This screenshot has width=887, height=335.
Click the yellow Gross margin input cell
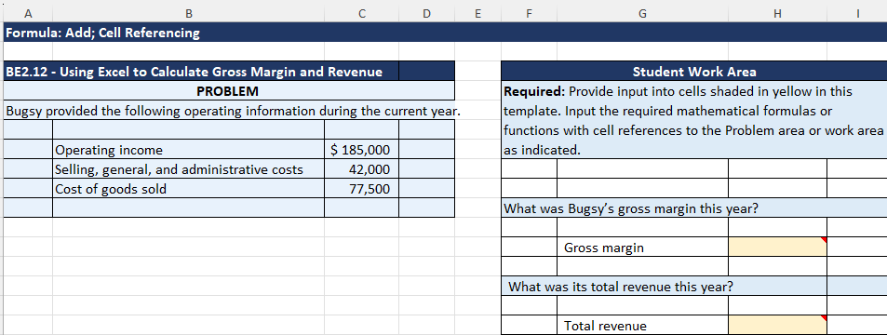point(777,248)
